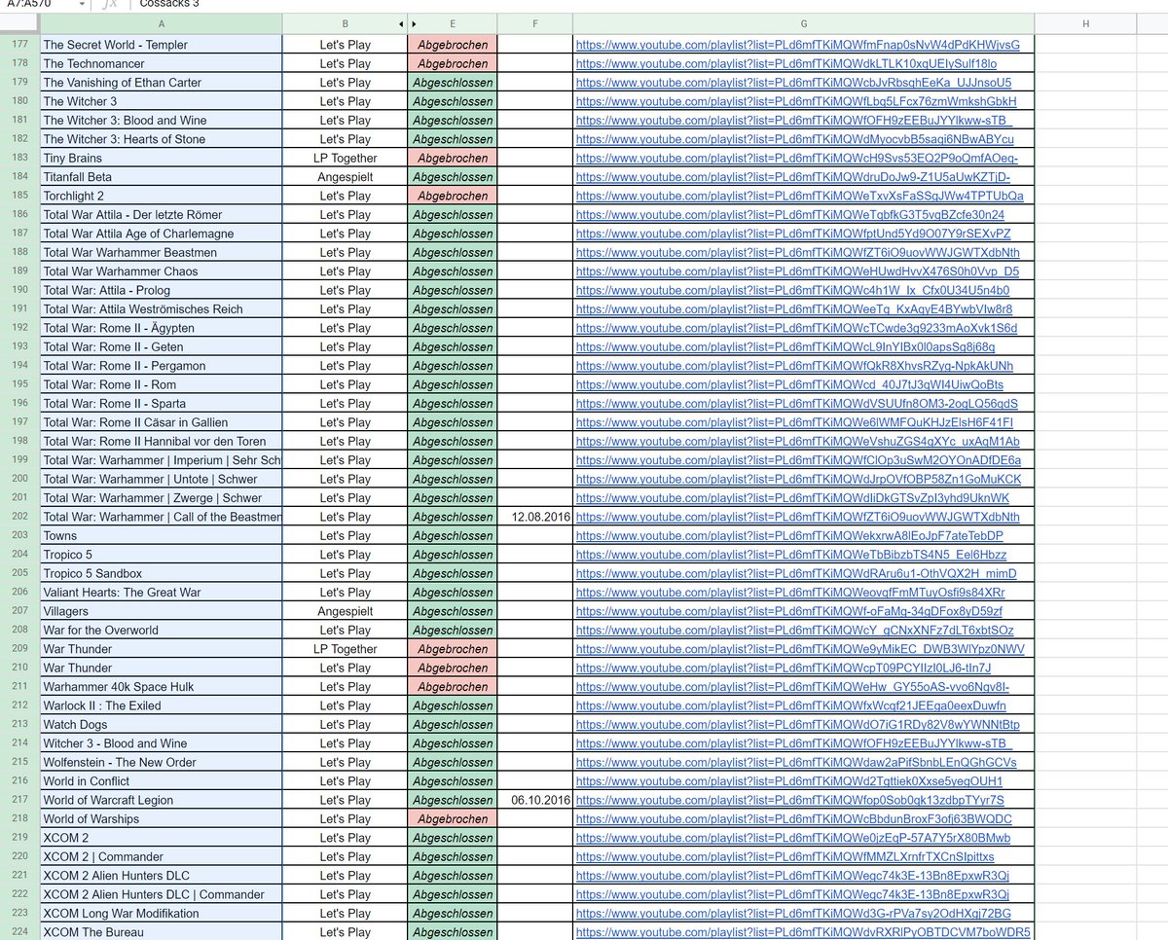
Task: Open playlist link for Tropico 5 Sandbox
Action: (x=795, y=573)
